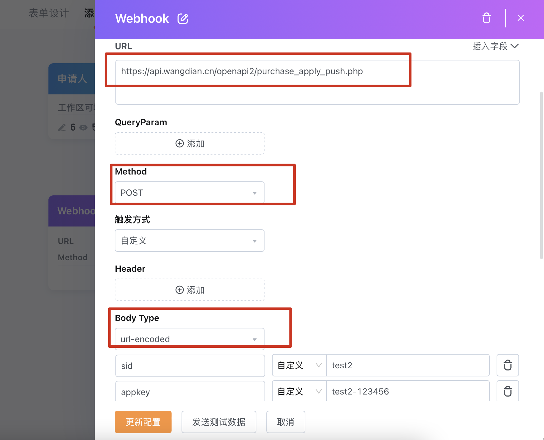Focus the URL input field
This screenshot has height=440, width=544.
click(x=317, y=82)
